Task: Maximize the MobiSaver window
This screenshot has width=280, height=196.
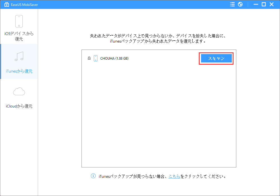Action: 263,4
